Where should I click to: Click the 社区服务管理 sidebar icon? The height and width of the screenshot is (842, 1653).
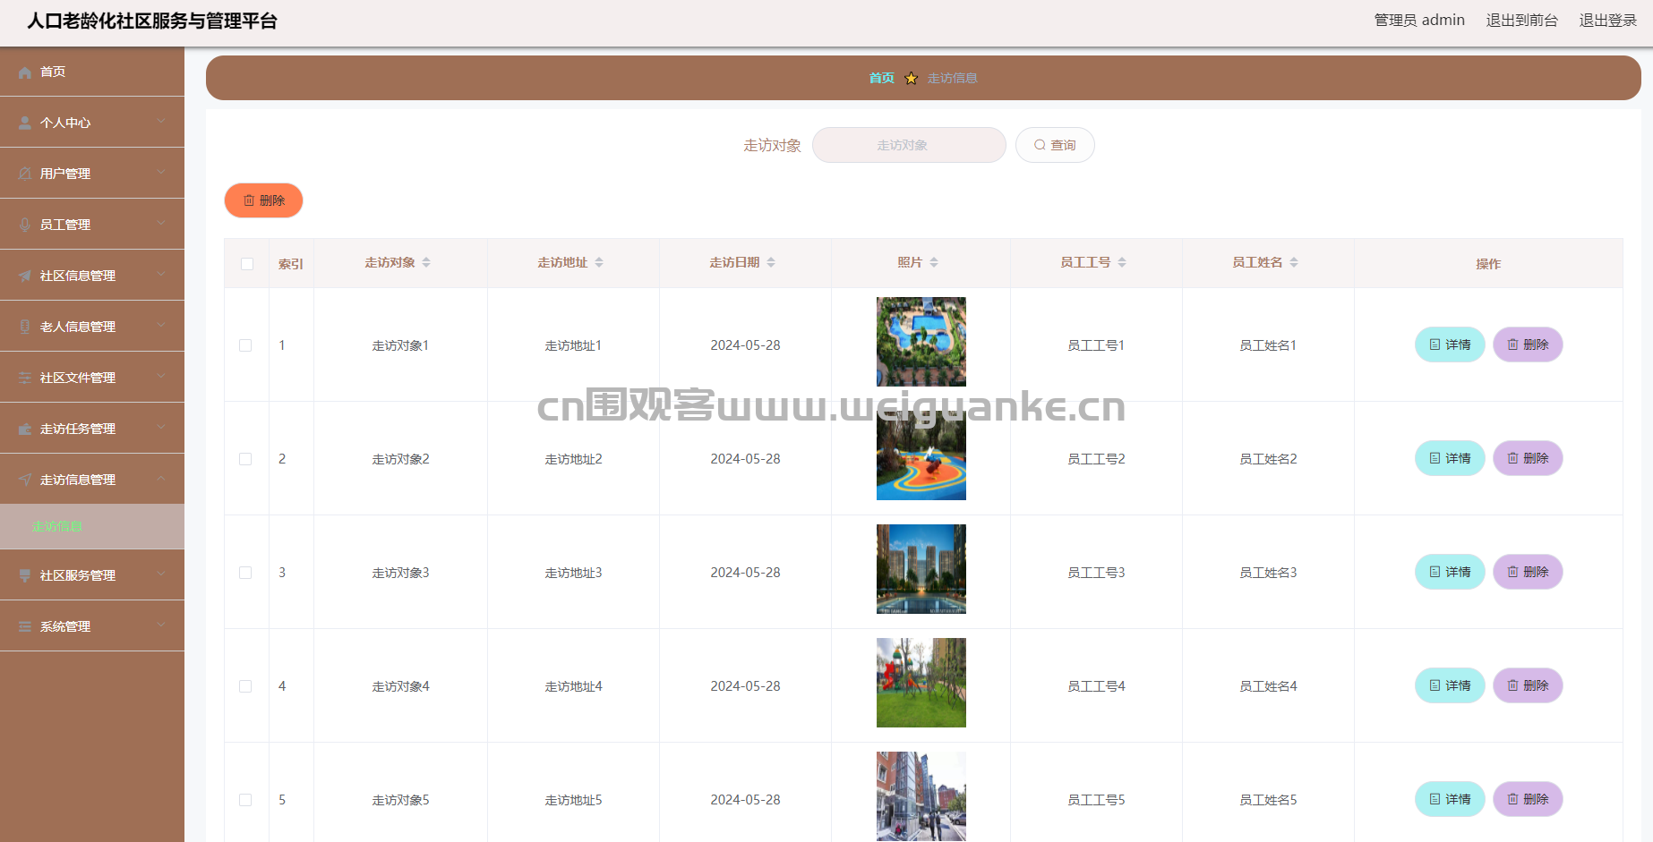pos(25,576)
